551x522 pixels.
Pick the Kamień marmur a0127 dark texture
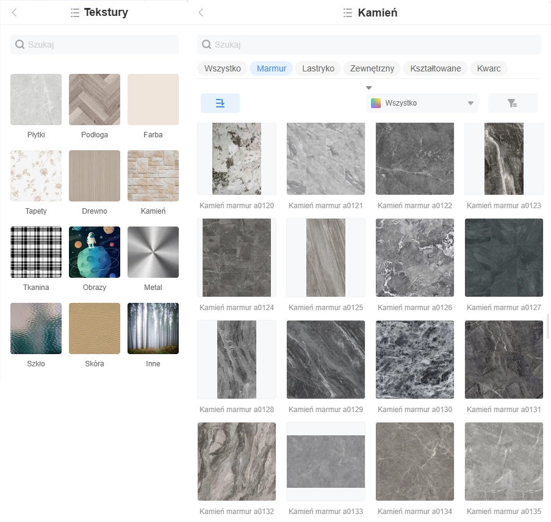[x=504, y=258]
